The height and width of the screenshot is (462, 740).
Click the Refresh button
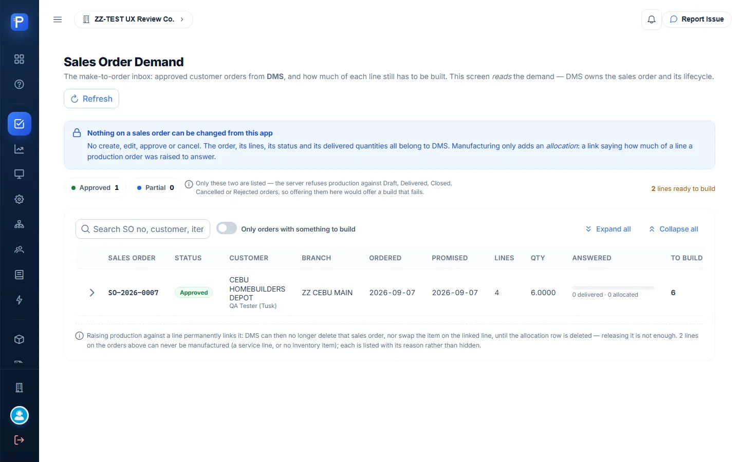pyautogui.click(x=91, y=99)
